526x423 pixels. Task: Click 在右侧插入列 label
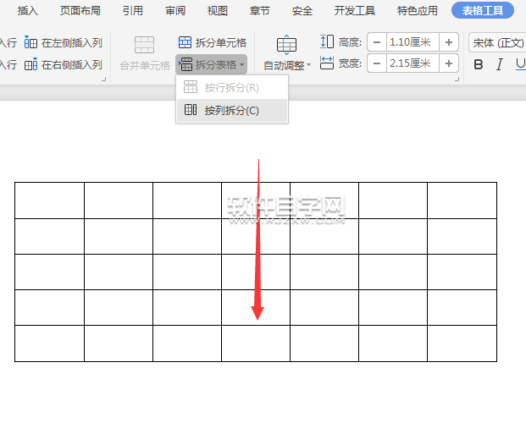pyautogui.click(x=72, y=64)
